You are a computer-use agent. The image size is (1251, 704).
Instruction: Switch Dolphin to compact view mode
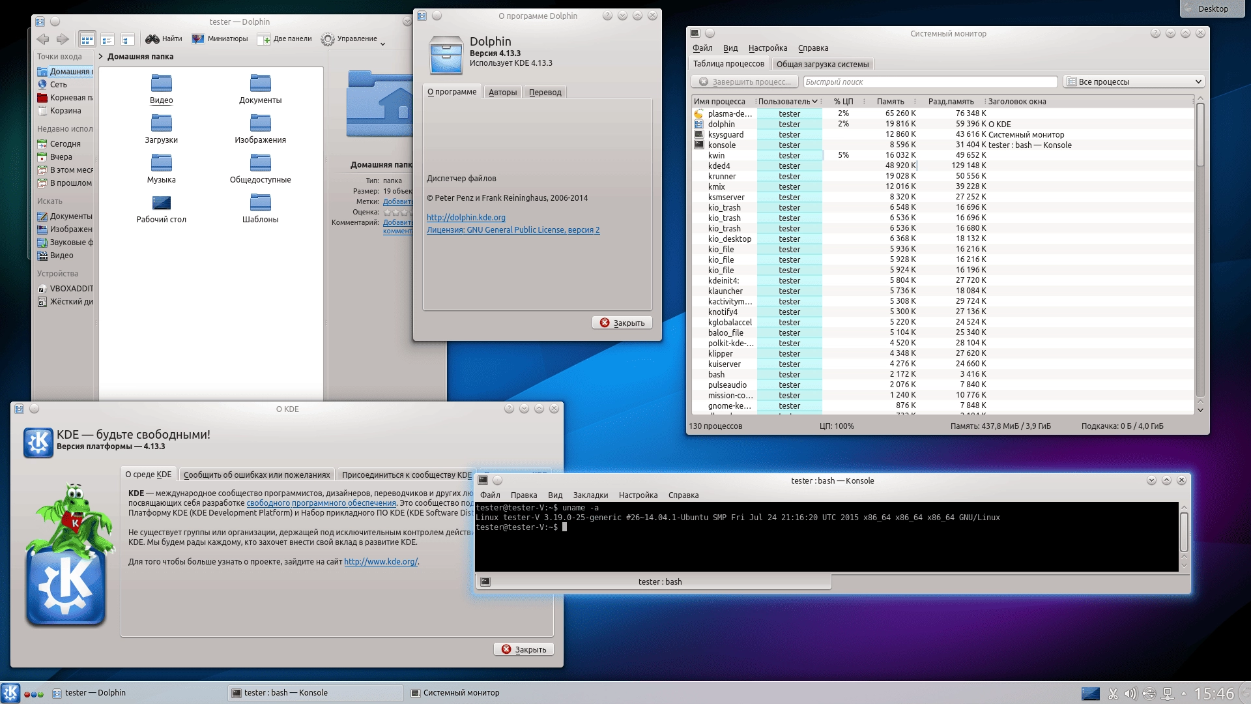pyautogui.click(x=108, y=39)
